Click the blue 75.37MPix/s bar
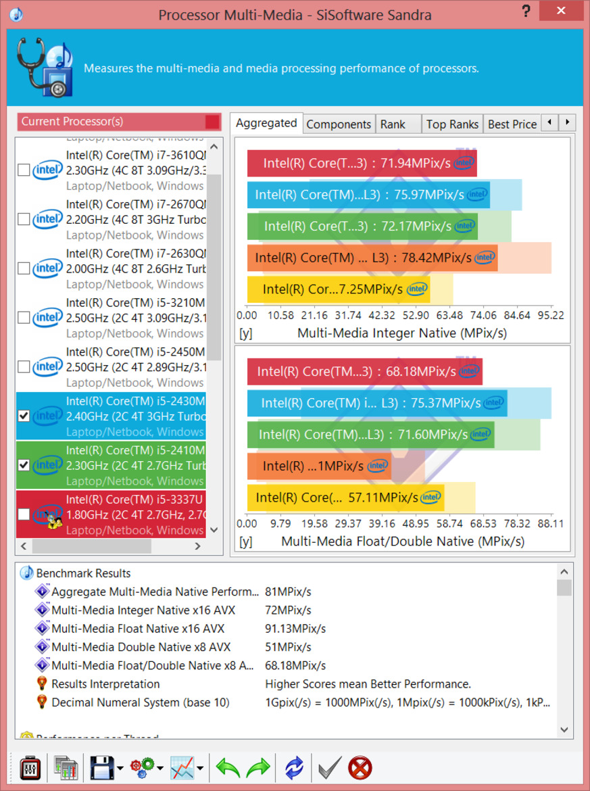Image resolution: width=590 pixels, height=791 pixels. [377, 402]
